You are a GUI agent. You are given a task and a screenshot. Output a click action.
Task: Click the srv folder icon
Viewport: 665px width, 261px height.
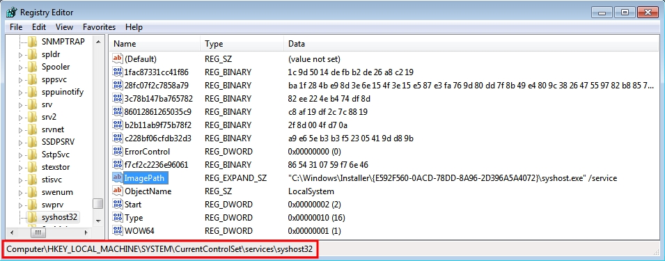[x=33, y=104]
